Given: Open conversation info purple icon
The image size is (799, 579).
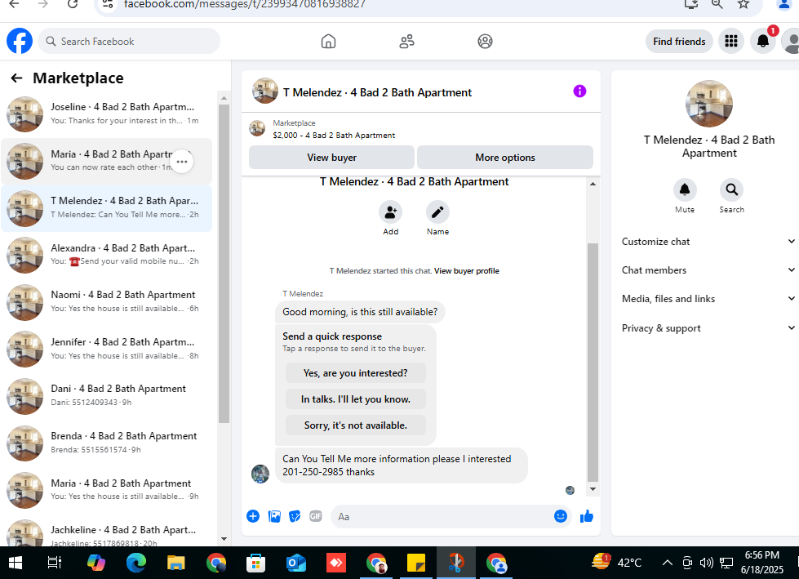Looking at the screenshot, I should click(x=579, y=91).
